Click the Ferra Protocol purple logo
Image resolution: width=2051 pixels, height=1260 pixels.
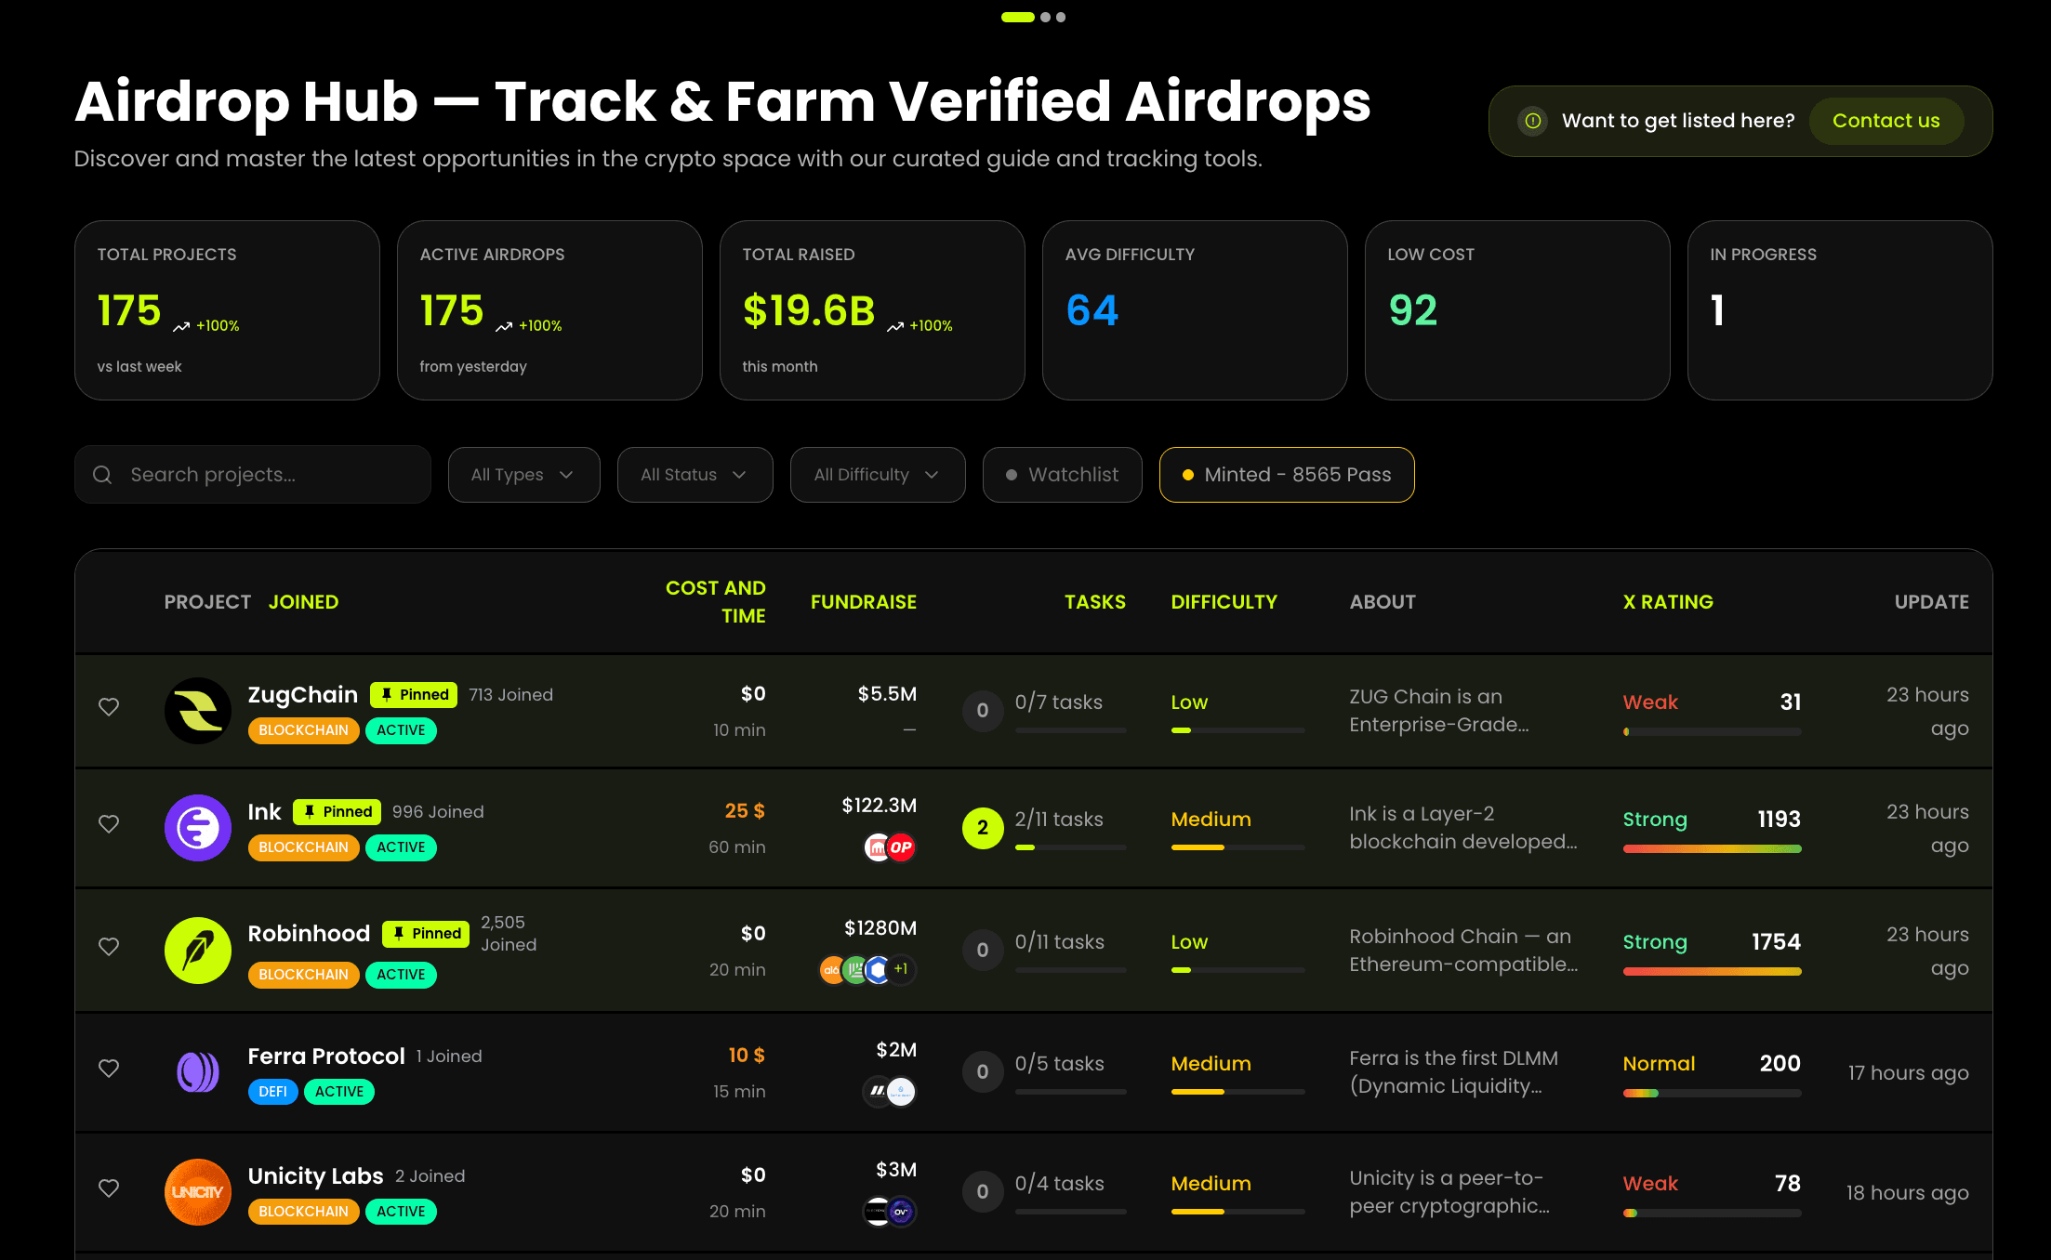pyautogui.click(x=197, y=1071)
